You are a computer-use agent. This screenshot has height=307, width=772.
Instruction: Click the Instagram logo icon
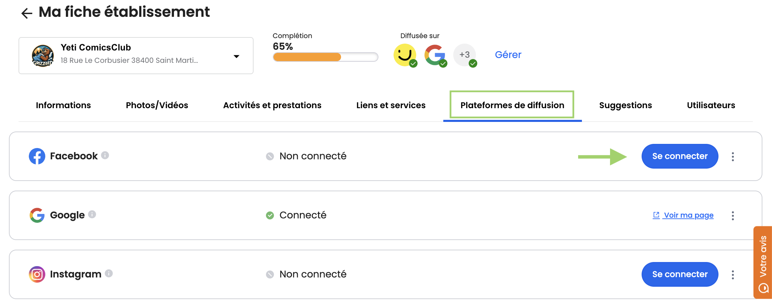[x=37, y=274]
